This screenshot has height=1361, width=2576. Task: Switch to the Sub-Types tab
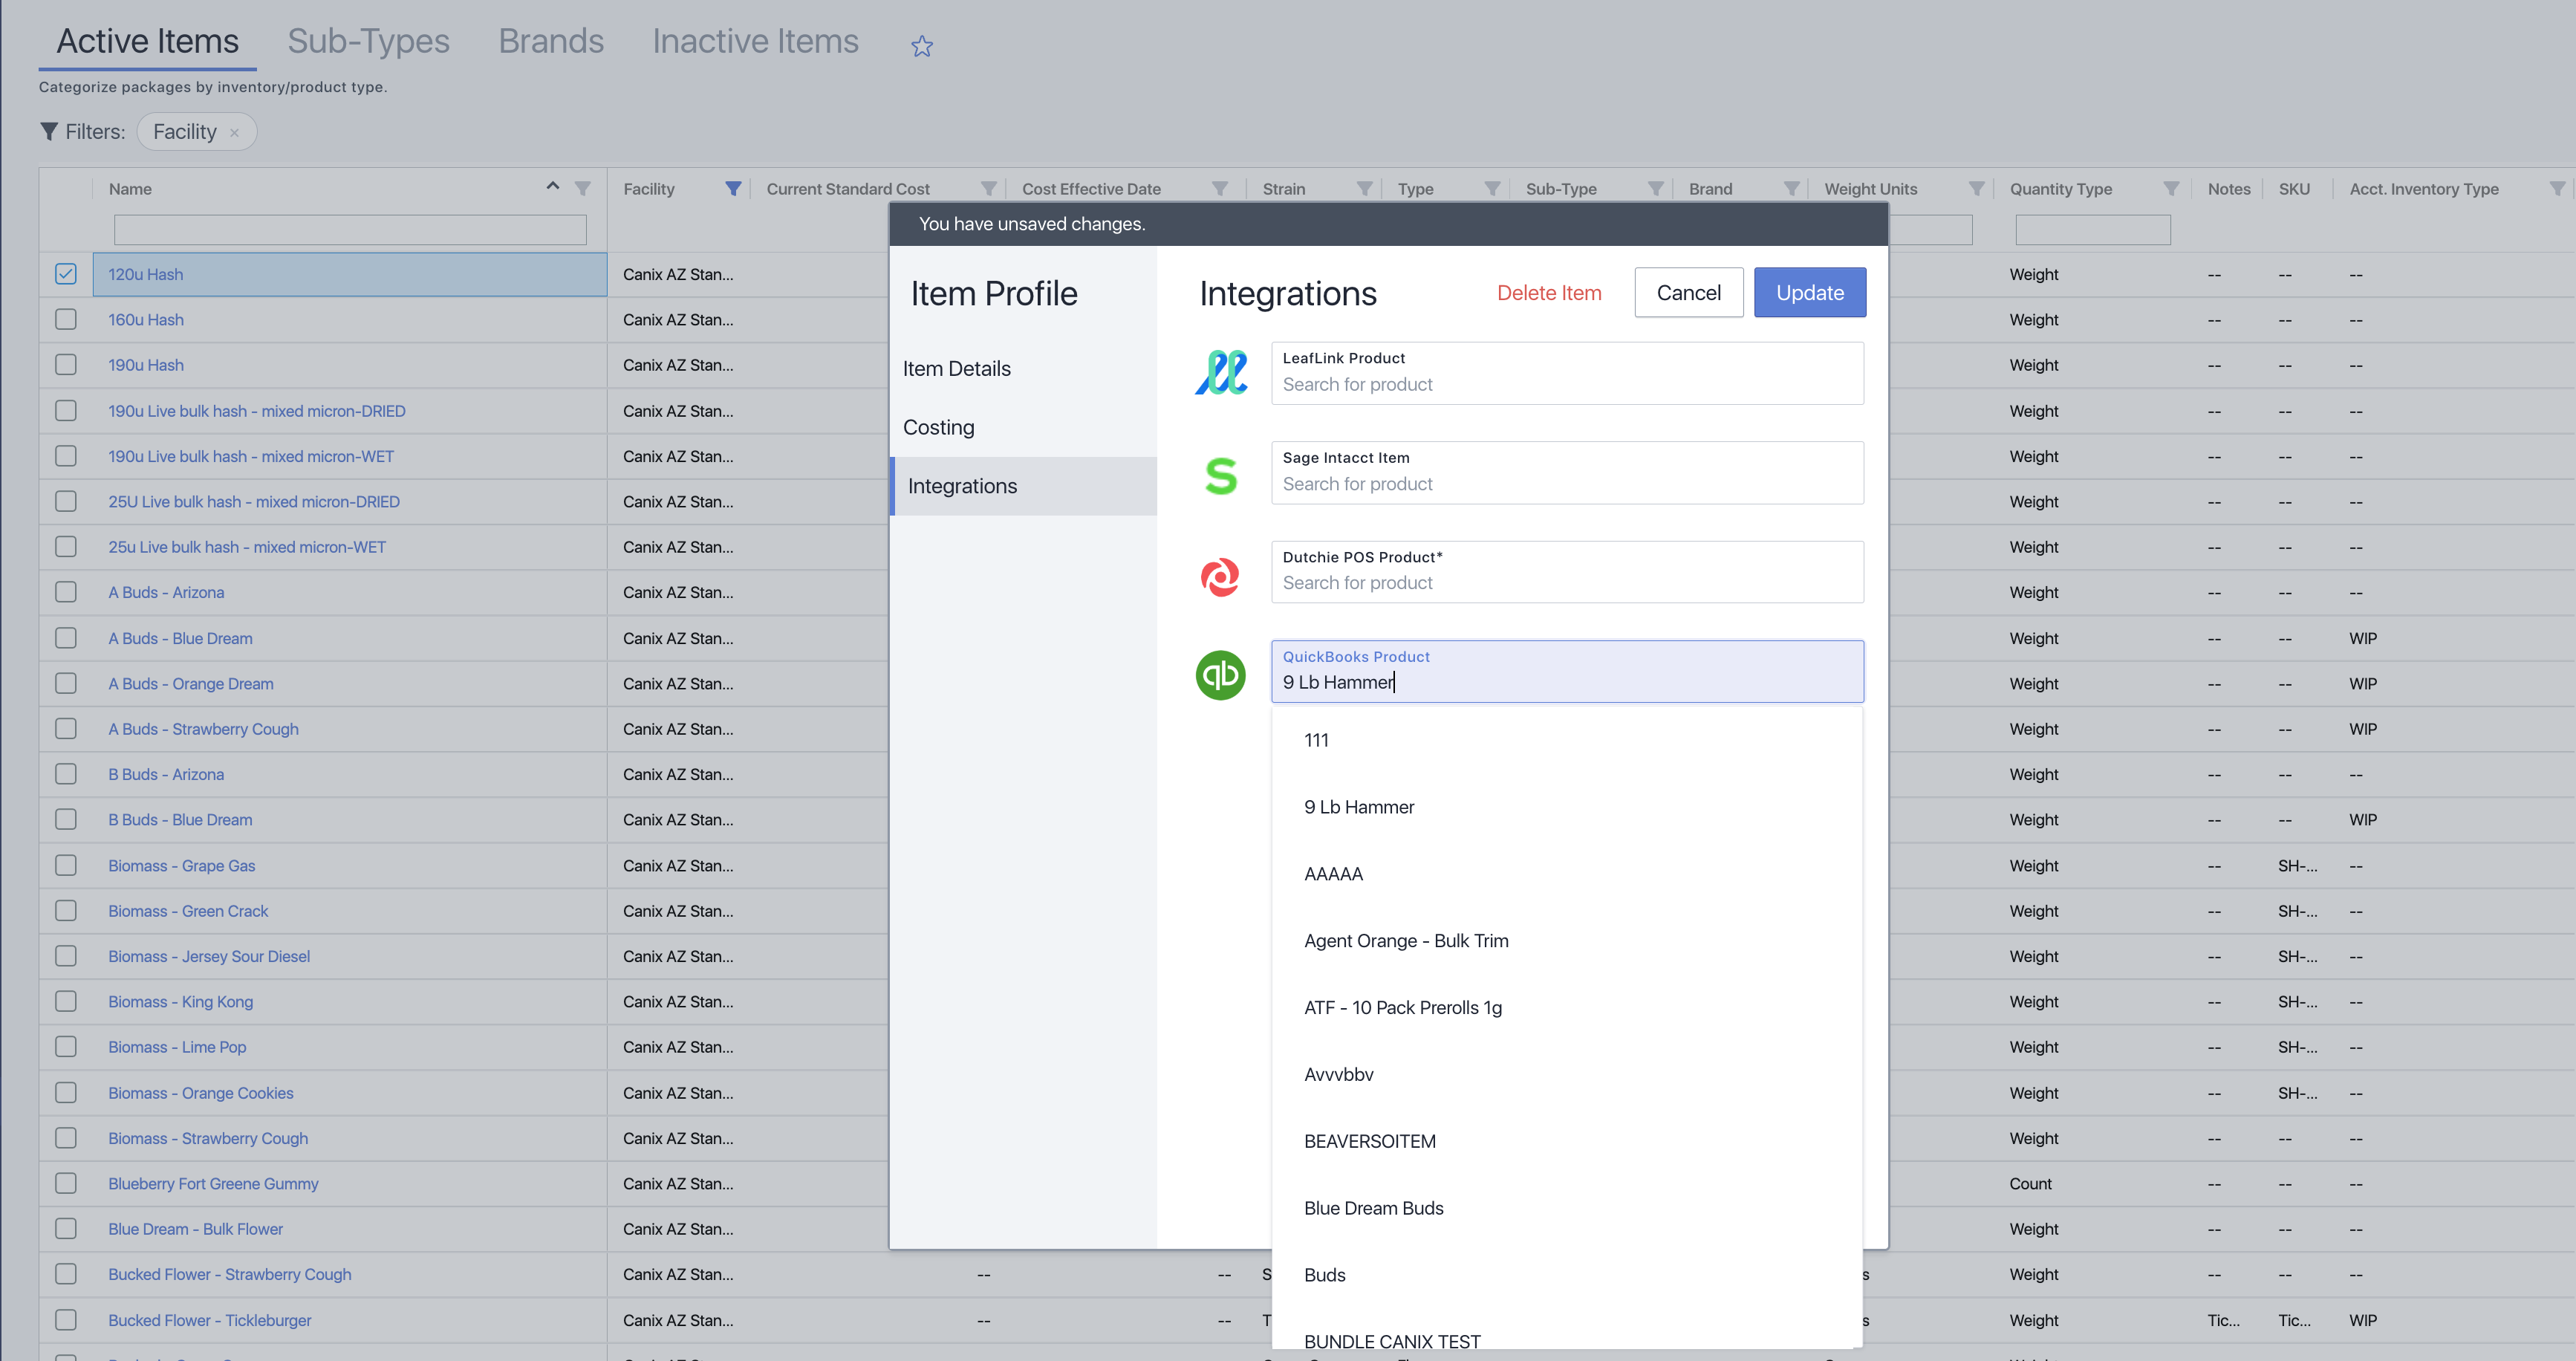[x=368, y=41]
